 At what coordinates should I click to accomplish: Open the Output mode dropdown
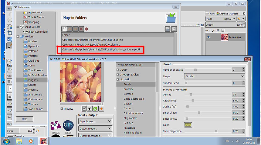95,128
